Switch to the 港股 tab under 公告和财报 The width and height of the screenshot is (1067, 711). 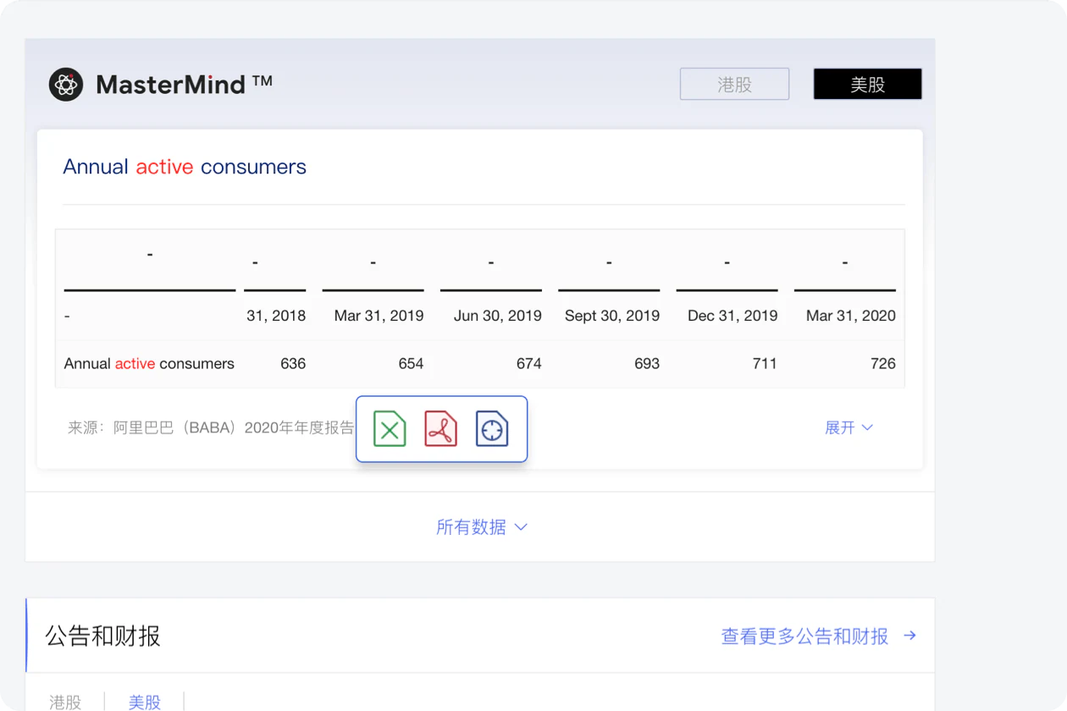(x=65, y=702)
